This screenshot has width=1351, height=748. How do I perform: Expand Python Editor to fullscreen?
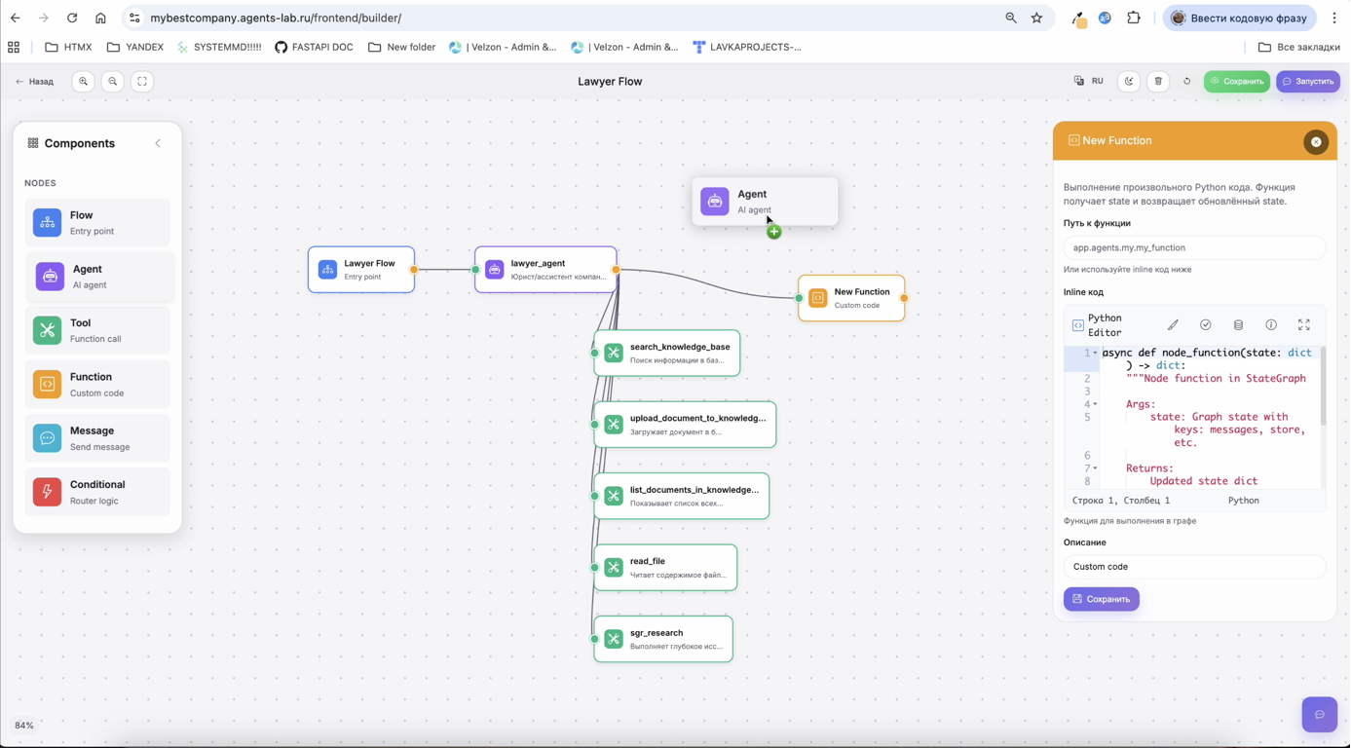(1303, 325)
